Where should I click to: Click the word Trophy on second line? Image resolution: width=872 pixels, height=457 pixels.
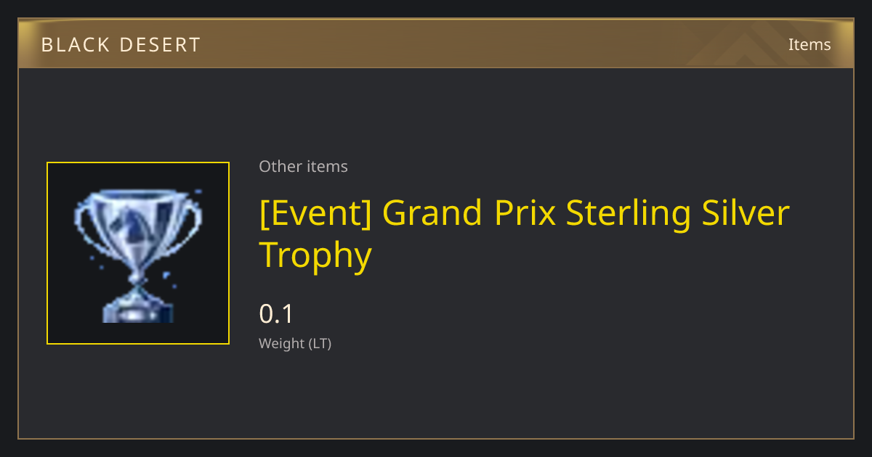[315, 255]
